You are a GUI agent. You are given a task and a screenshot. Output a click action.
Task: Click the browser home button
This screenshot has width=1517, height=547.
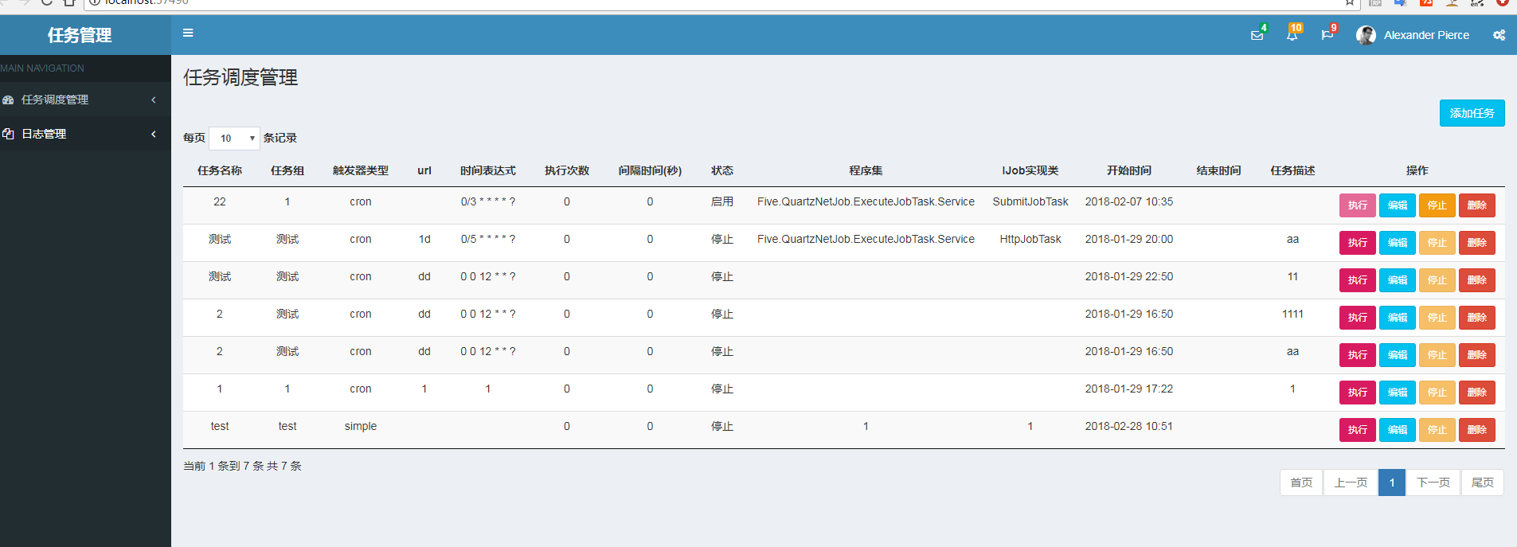click(69, 2)
